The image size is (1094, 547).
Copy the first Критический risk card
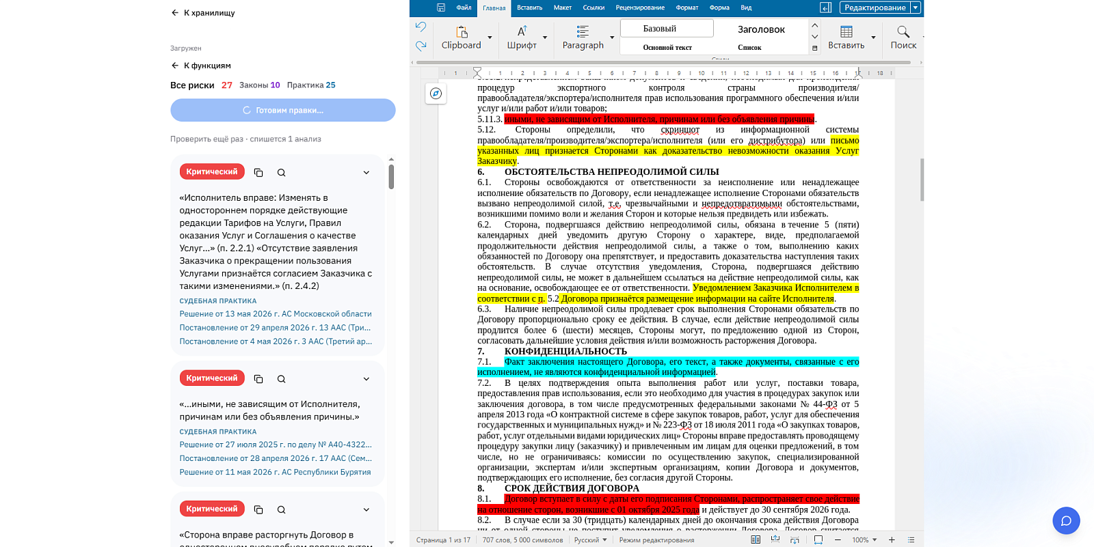[258, 173]
